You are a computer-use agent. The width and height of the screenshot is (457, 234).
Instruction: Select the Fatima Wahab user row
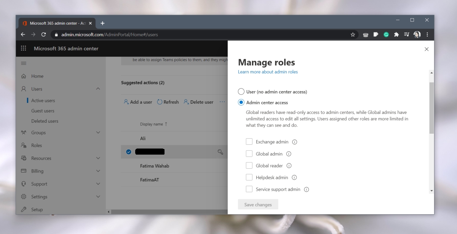[x=174, y=166]
